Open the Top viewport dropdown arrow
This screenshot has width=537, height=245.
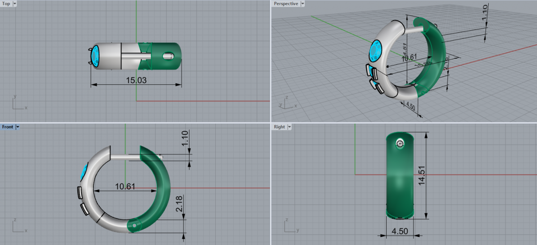pyautogui.click(x=15, y=4)
